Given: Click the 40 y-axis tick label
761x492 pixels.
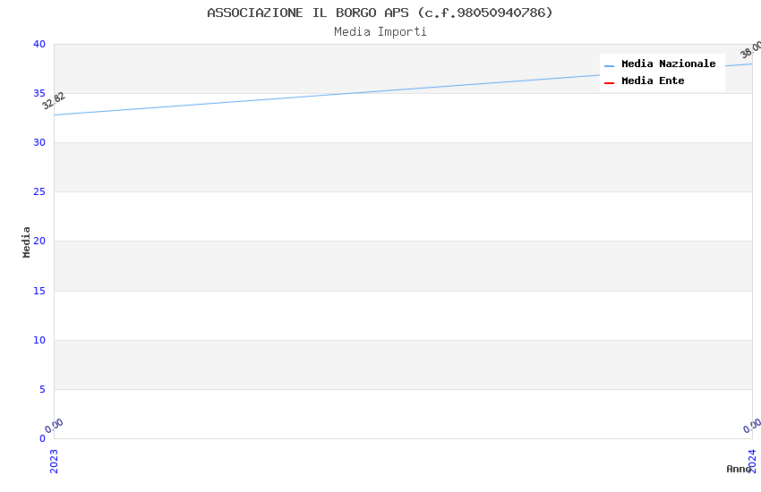Looking at the screenshot, I should tap(39, 44).
